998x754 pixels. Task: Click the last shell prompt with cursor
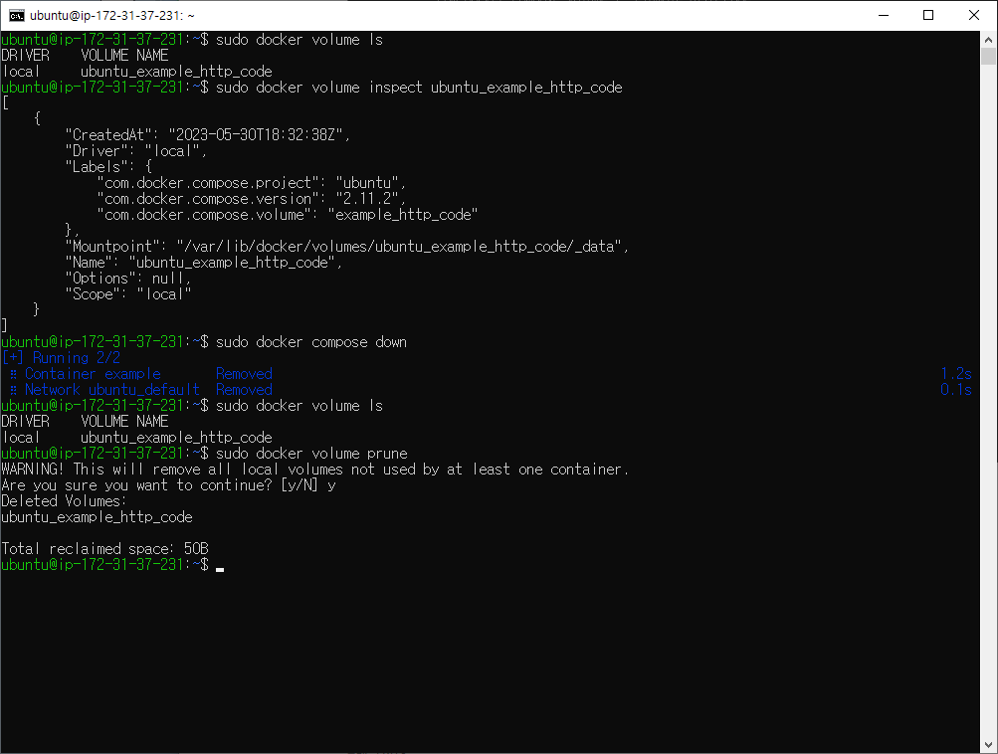tap(112, 564)
